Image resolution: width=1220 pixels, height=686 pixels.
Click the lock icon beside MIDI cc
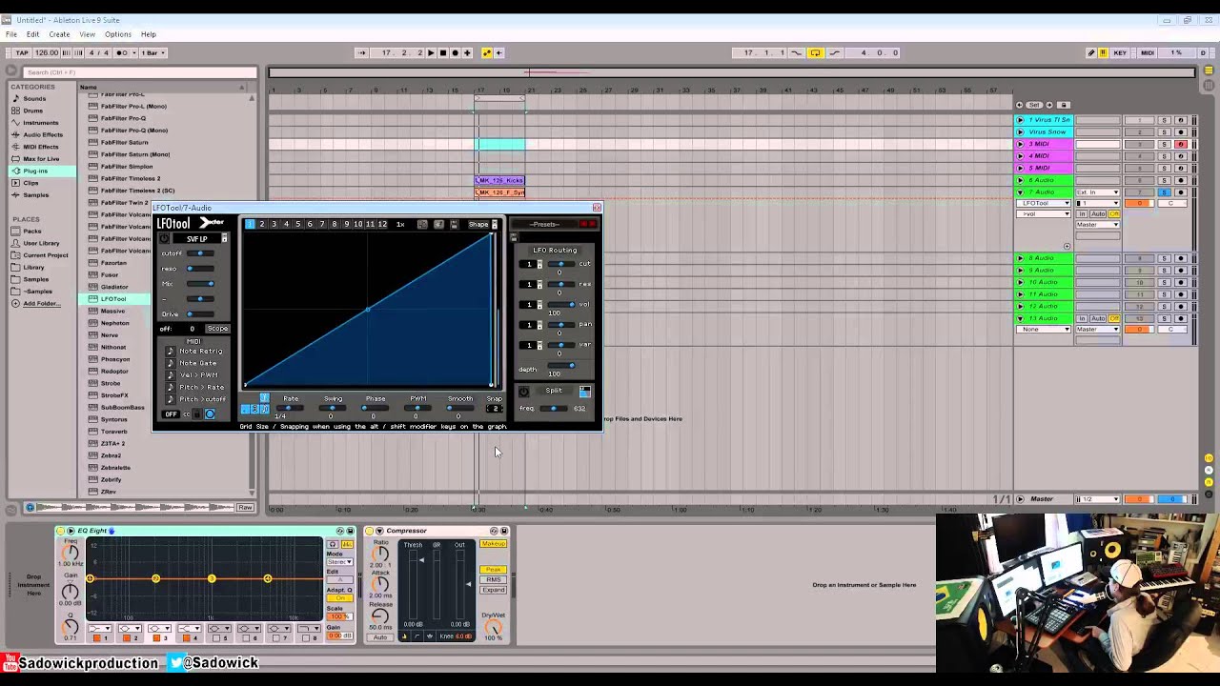click(x=198, y=414)
